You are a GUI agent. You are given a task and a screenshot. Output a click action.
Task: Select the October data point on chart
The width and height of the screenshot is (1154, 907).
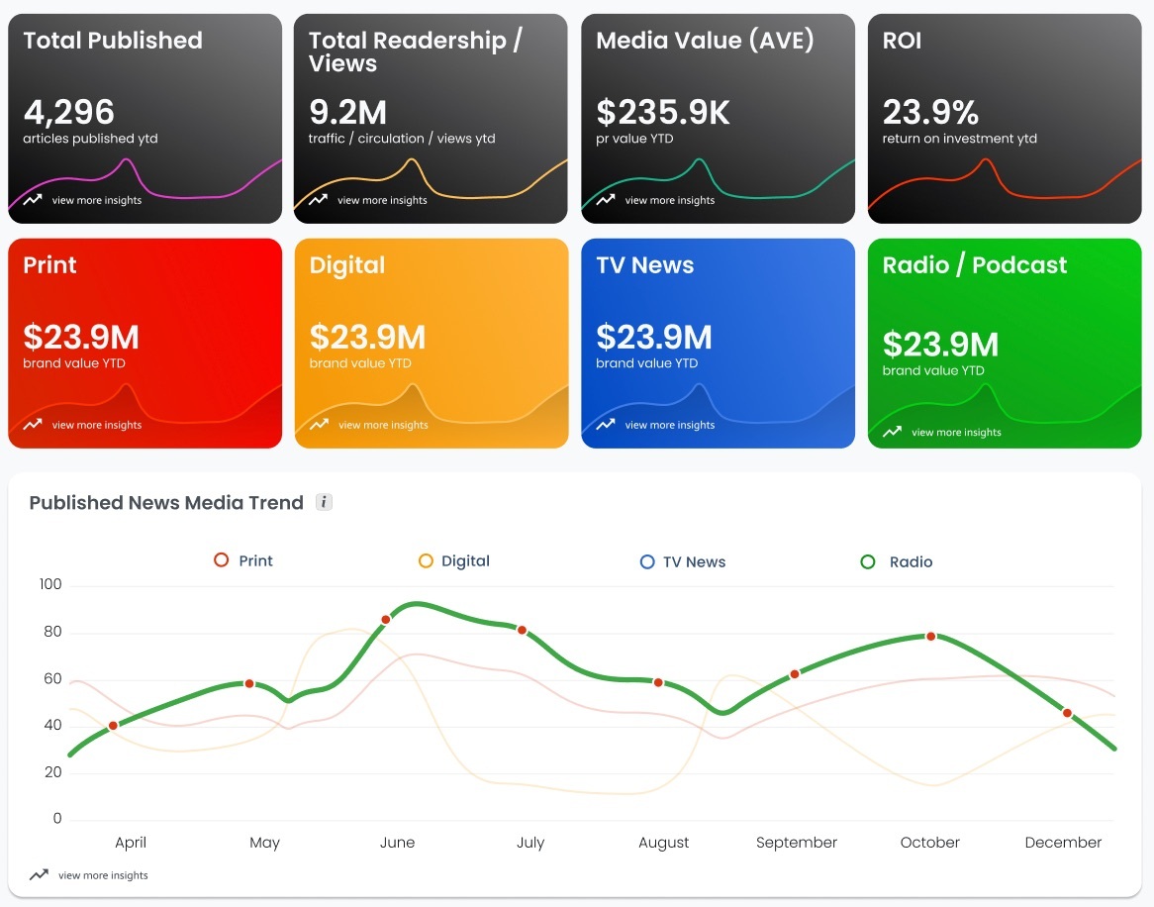(931, 636)
